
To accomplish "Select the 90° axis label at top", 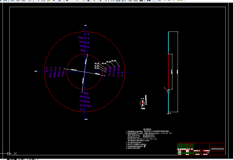I will pos(86,25).
